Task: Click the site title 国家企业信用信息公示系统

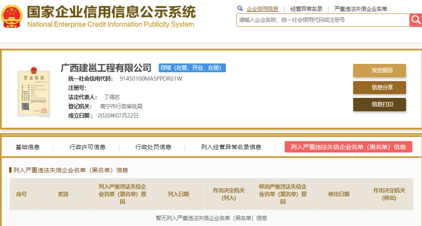Action: (111, 12)
